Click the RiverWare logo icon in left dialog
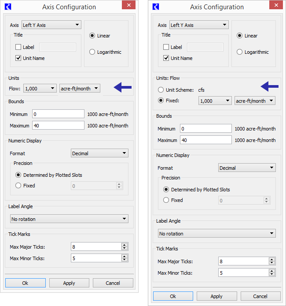This screenshot has height=306, width=286. 8,7
